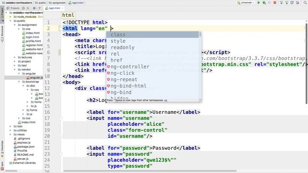This screenshot has height=173, width=308.
Task: Expand the lectures folder
Action: pos(15,57)
